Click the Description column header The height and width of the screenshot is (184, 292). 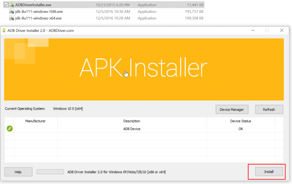132,121
